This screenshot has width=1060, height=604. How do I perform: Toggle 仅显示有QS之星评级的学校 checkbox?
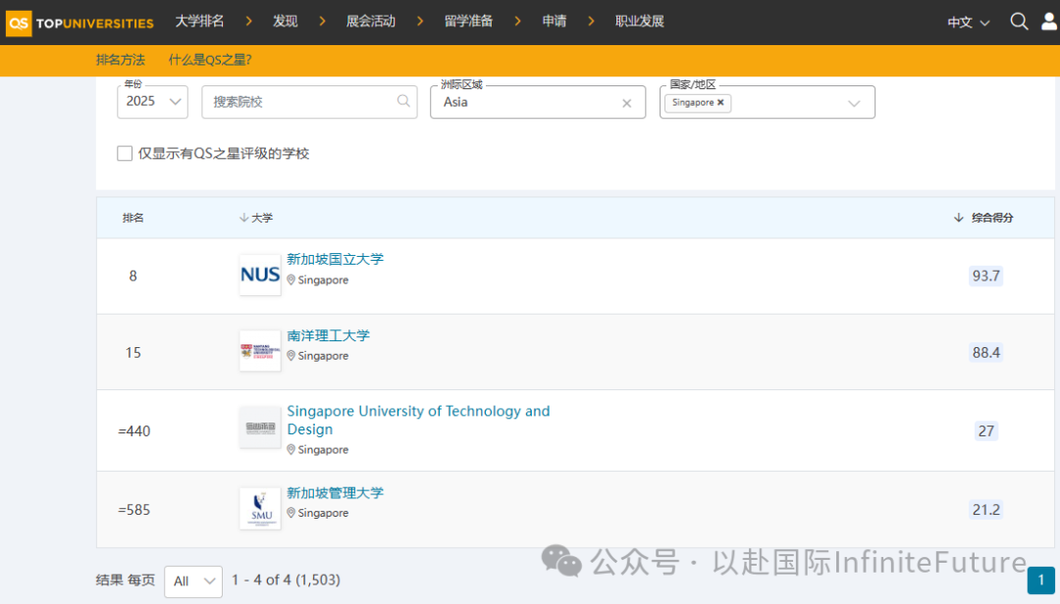pyautogui.click(x=125, y=153)
